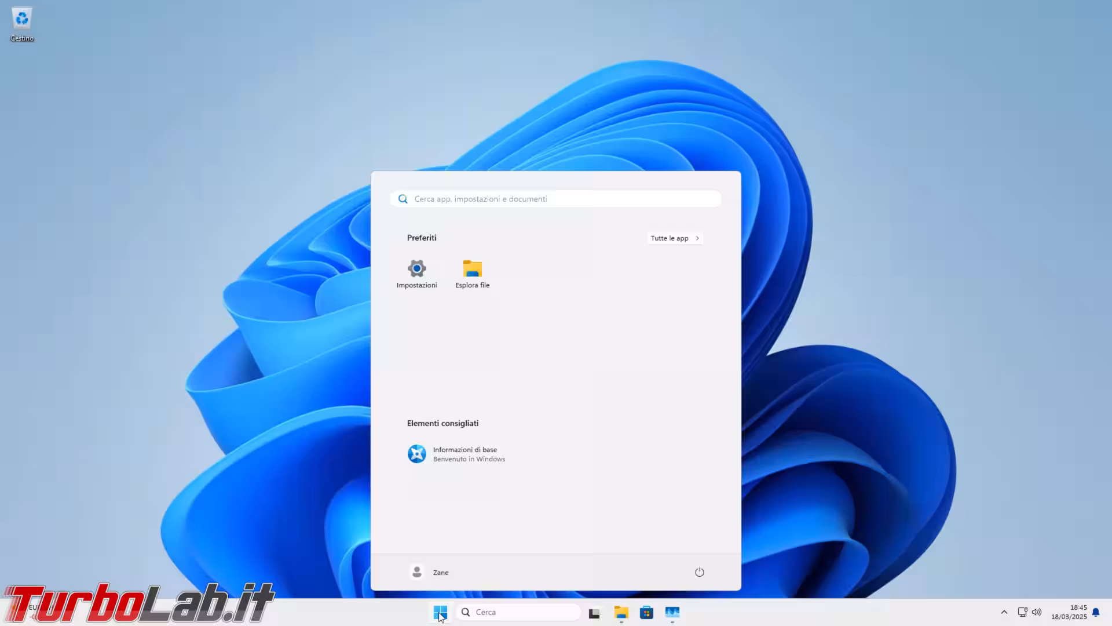Open the Zane user account menu
Viewport: 1112px width, 626px height.
coord(429,572)
